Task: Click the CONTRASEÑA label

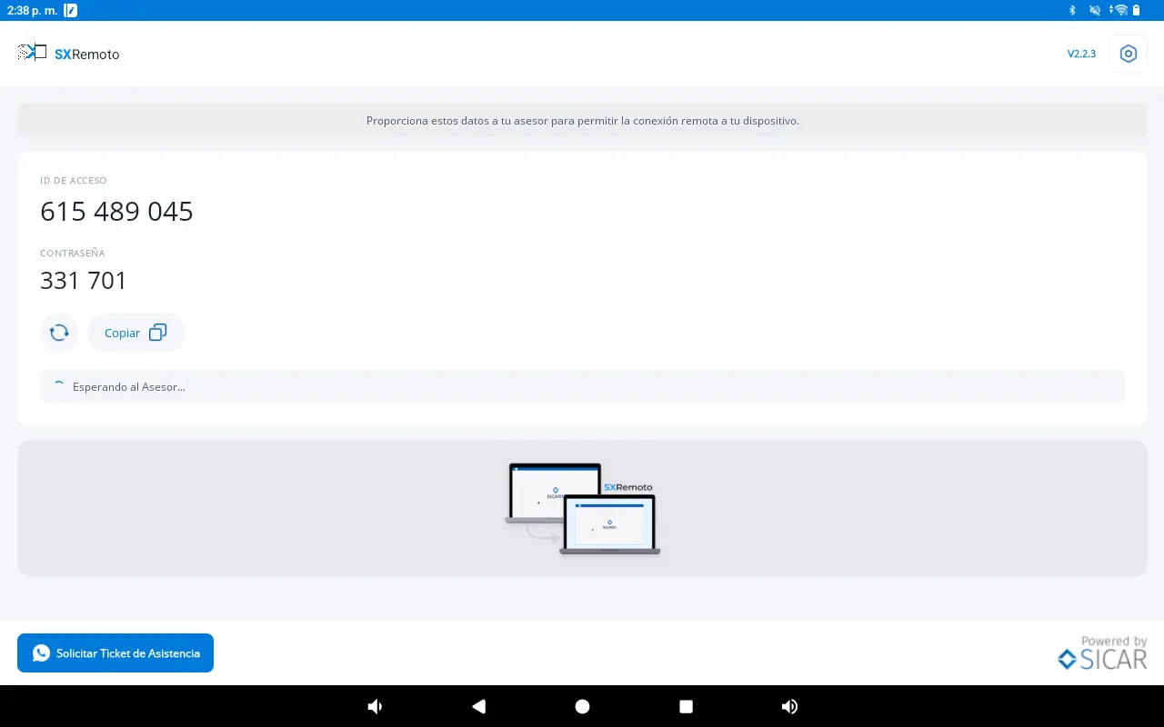Action: 73,254
